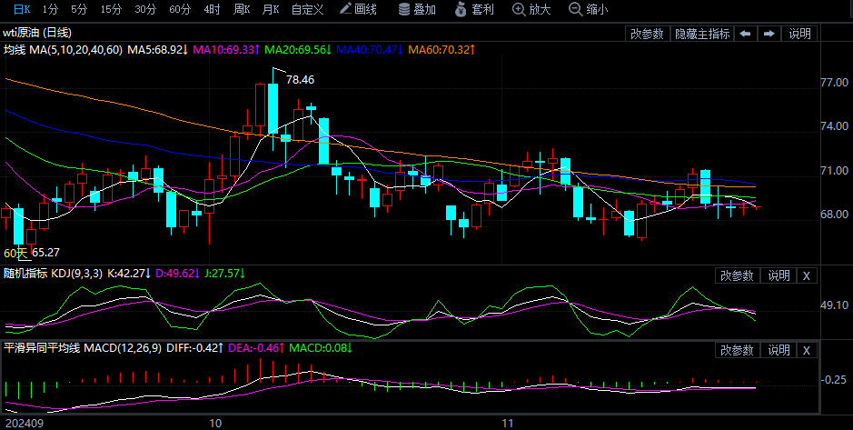
Task: Click the left arrow in main chart header
Action: pos(744,34)
